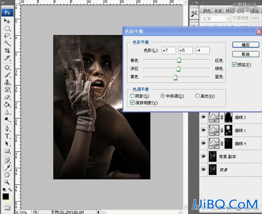Viewport: 262px width, 214px height.
Task: Select the Move tool
Action: click(x=7, y=21)
